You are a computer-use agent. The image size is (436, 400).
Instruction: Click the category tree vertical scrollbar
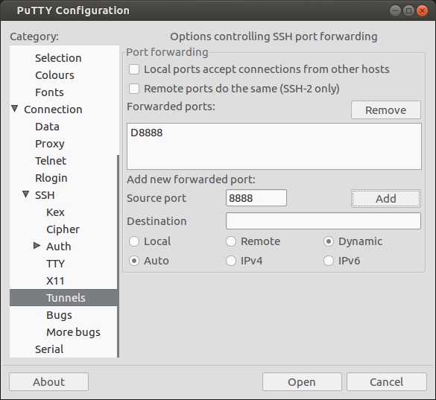click(x=119, y=255)
